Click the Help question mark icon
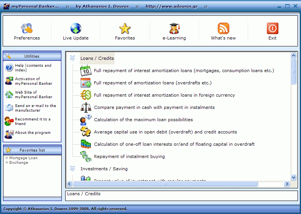This screenshot has height=214, width=301. 9,67
